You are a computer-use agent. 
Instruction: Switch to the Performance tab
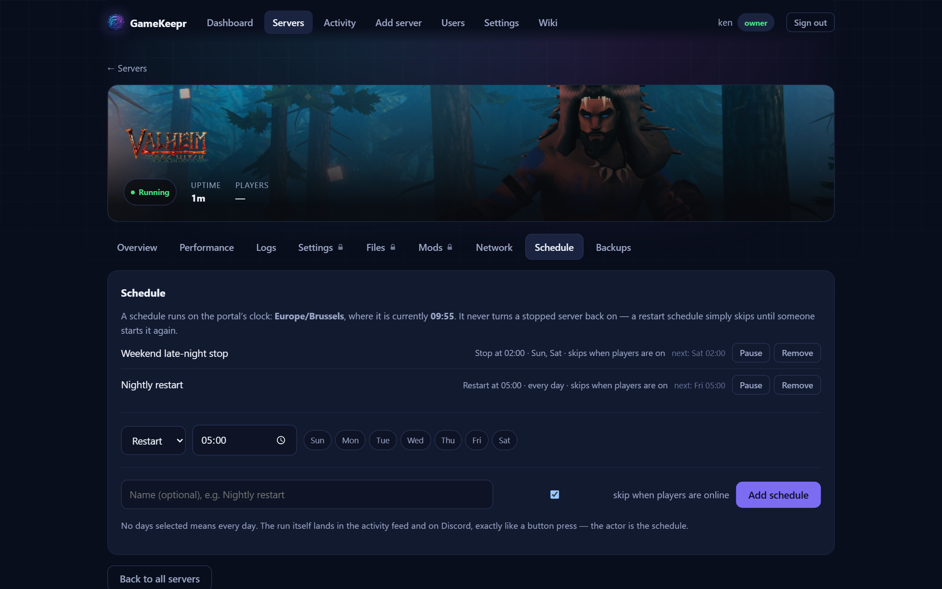207,247
